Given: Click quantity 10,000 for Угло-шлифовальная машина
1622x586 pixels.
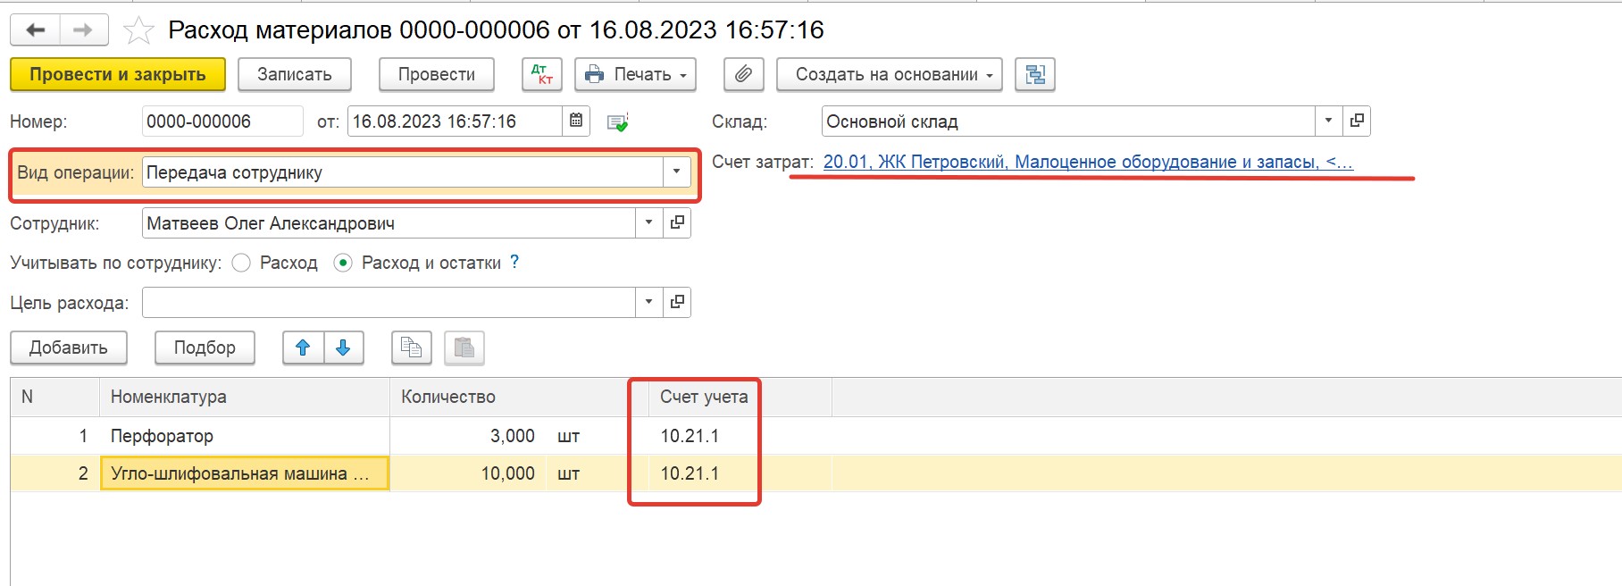Looking at the screenshot, I should tap(468, 473).
